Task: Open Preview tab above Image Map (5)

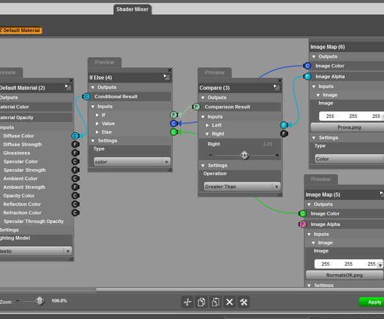Action: coord(321,179)
